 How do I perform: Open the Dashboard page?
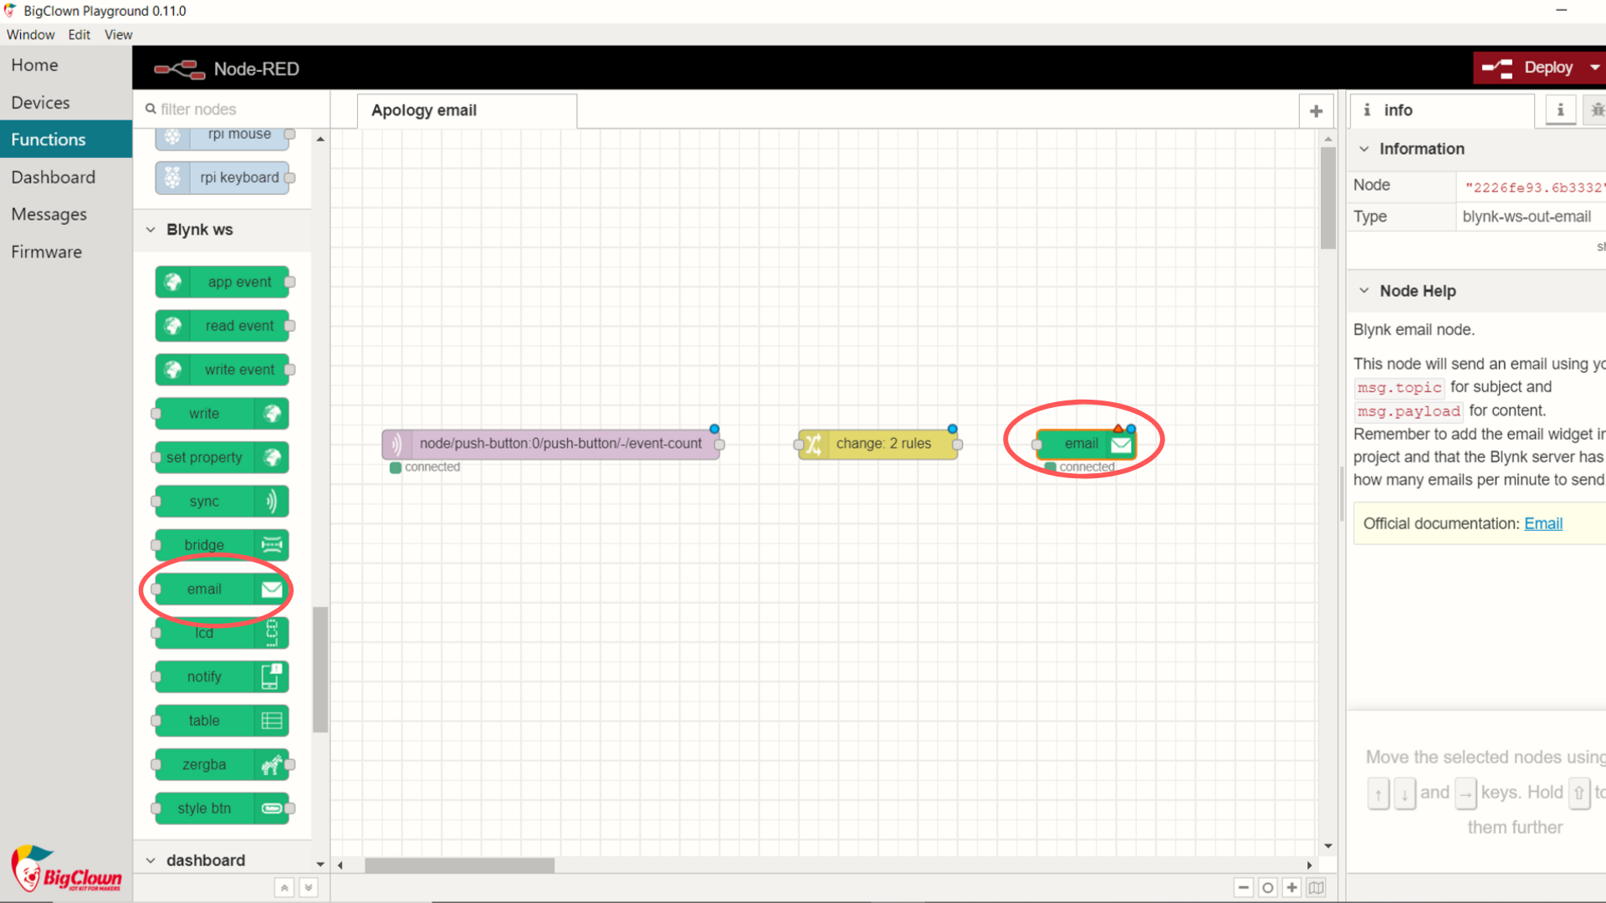(x=66, y=177)
